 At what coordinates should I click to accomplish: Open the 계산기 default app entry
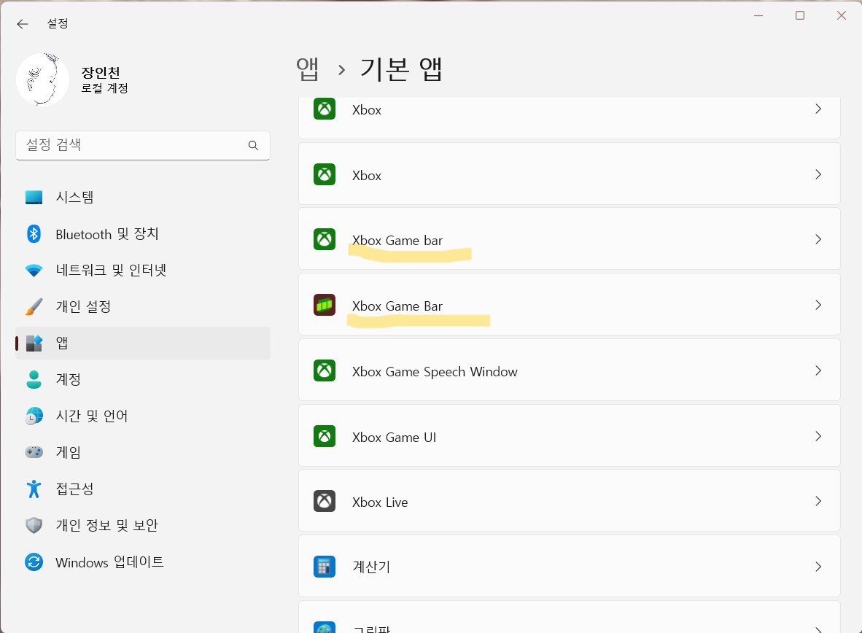pyautogui.click(x=569, y=567)
